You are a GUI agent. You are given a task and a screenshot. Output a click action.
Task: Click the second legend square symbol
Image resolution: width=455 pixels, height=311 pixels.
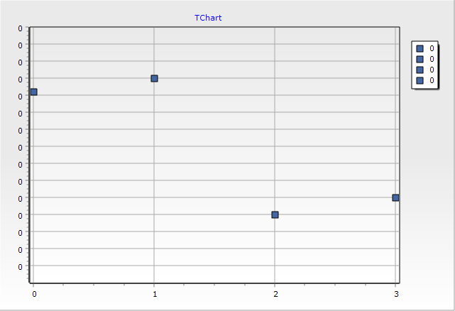420,59
